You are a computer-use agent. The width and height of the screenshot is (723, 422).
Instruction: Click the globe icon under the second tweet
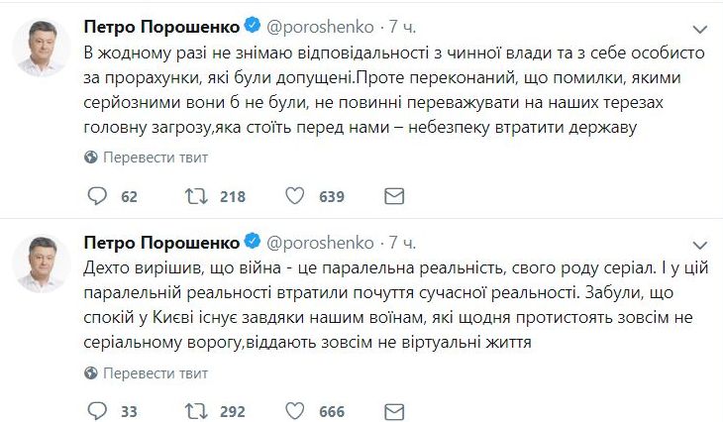[x=92, y=371]
